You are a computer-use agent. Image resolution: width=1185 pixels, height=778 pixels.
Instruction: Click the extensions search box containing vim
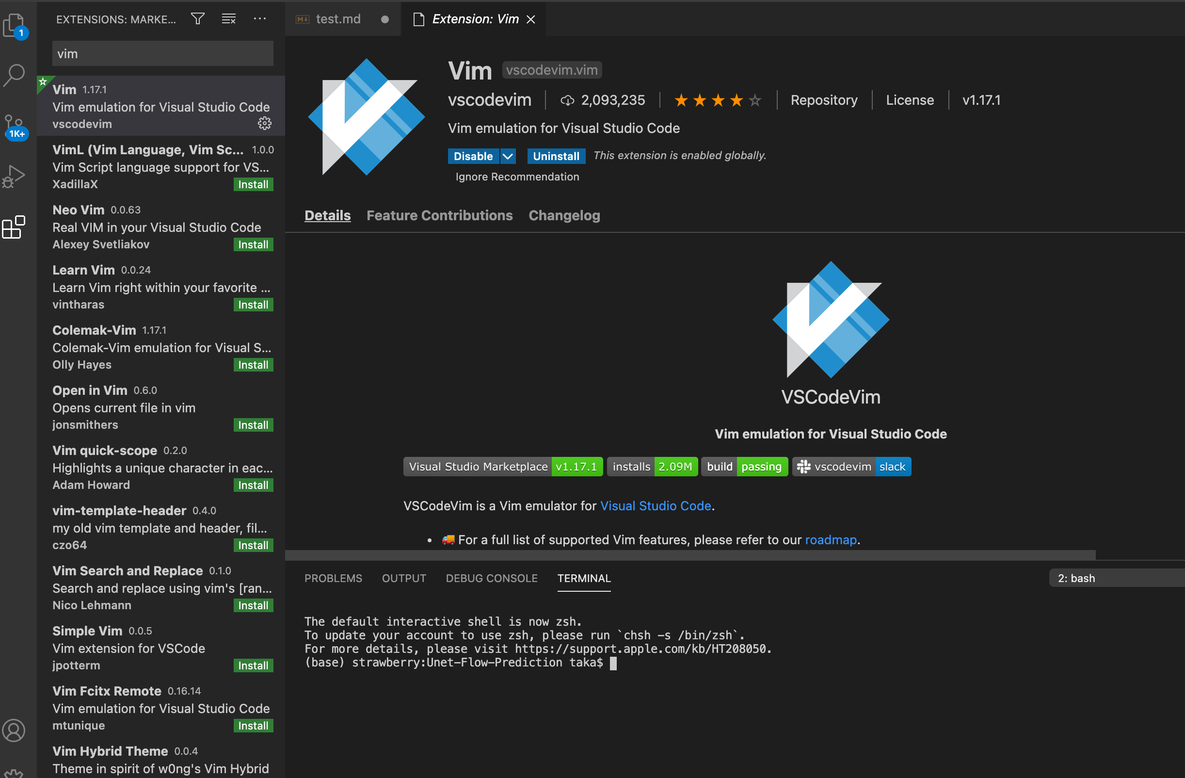pos(162,54)
